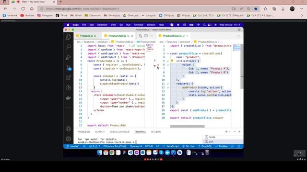
Task: Open the Edge profile avatar
Action: (292, 9)
